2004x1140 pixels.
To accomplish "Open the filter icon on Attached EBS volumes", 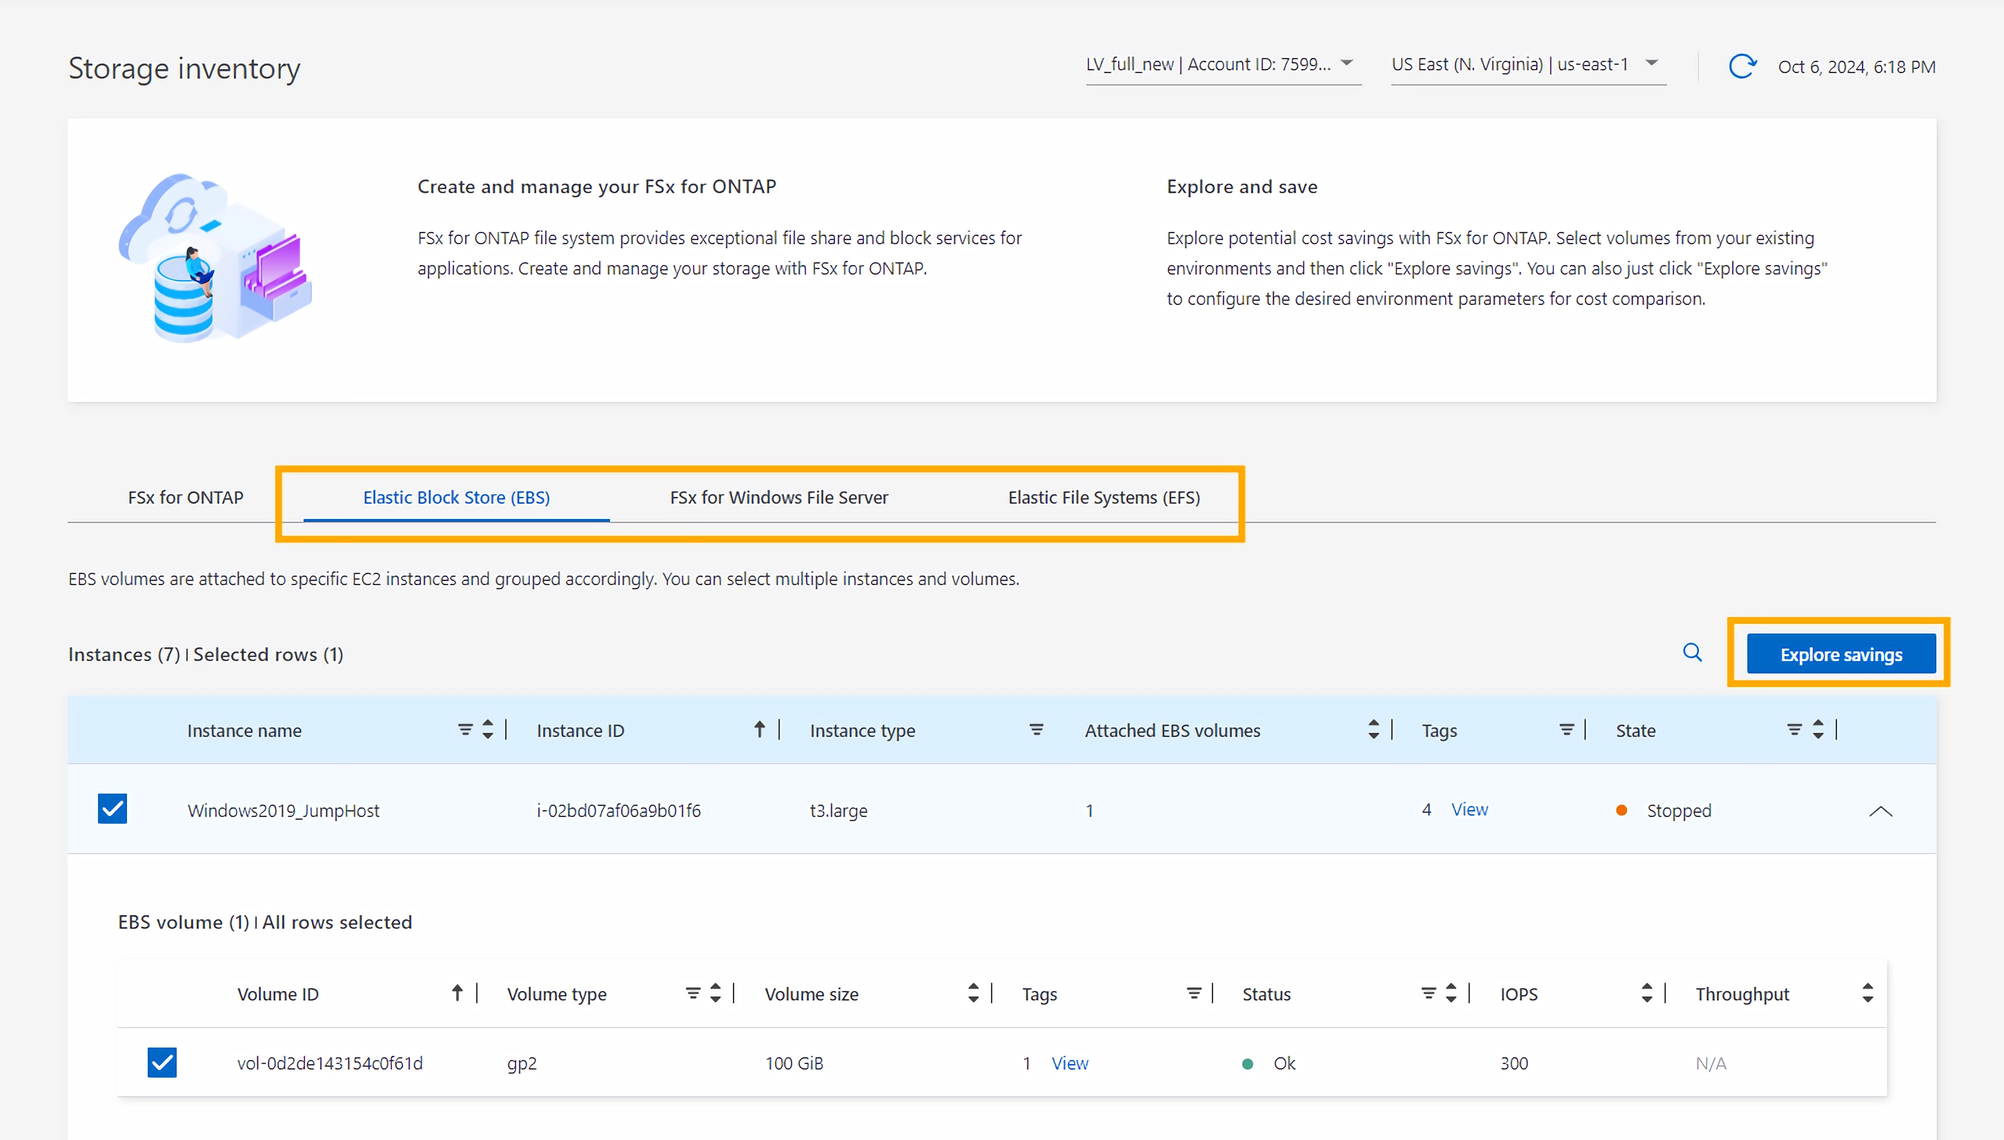I will [x=1373, y=729].
